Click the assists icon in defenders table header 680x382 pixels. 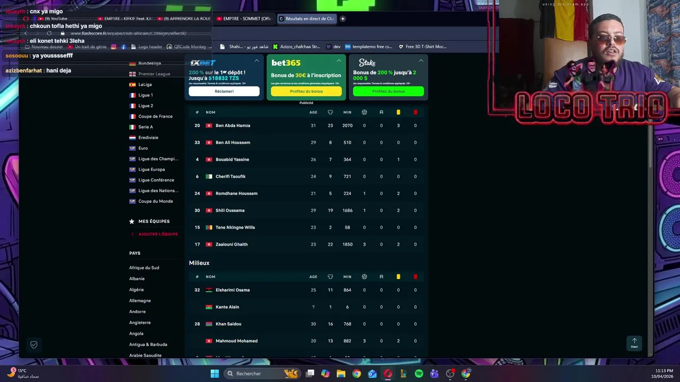click(x=381, y=112)
